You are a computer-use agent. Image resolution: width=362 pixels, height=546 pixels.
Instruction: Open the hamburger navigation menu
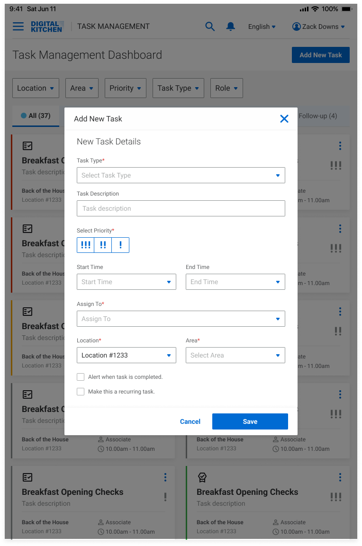pyautogui.click(x=18, y=27)
